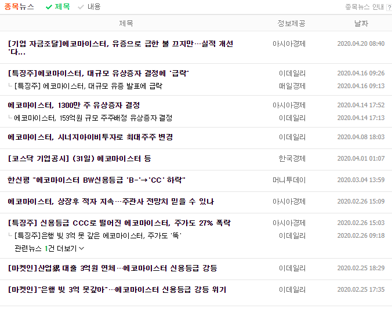Expand 관련뉴스 1건 더보기
The height and width of the screenshot is (312, 392).
[49, 248]
